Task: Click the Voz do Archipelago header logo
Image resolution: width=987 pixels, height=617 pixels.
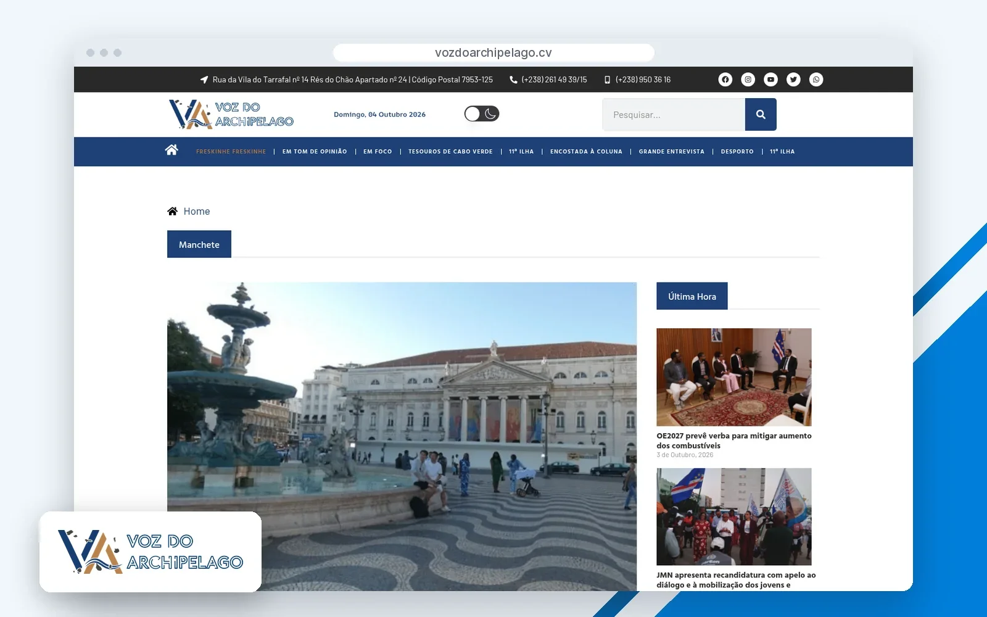Action: pyautogui.click(x=231, y=114)
